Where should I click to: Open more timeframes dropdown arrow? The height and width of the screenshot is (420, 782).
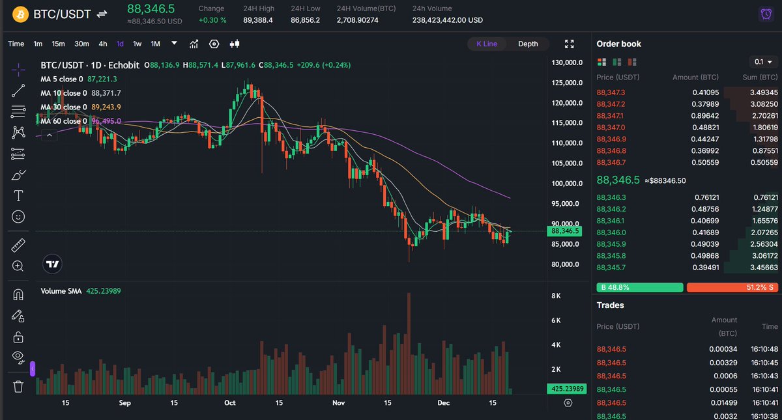point(174,44)
